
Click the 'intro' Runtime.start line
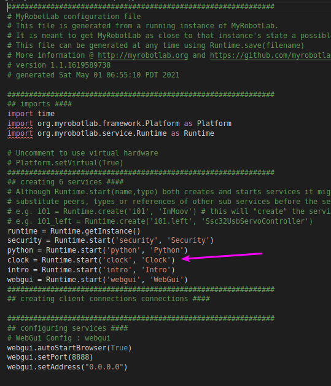tap(91, 270)
